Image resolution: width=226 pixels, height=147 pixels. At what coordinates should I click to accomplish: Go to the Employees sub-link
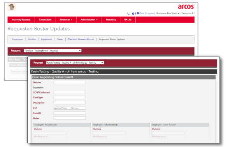coord(18,39)
